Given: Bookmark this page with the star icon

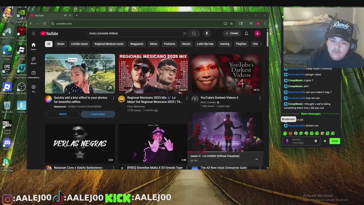Looking at the screenshot, I should (231, 24).
